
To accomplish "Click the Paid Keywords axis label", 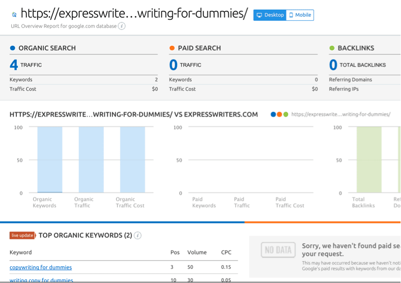I will pyautogui.click(x=204, y=203).
